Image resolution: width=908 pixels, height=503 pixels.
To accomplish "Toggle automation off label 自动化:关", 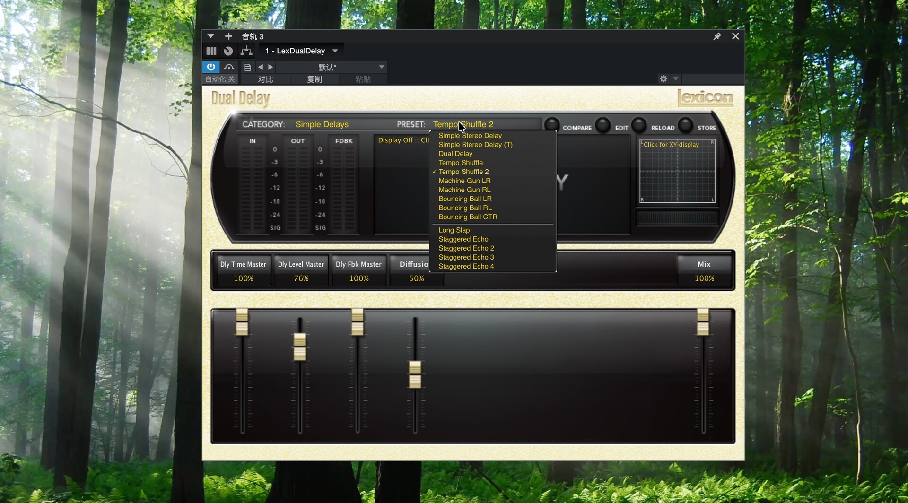I will tap(220, 79).
